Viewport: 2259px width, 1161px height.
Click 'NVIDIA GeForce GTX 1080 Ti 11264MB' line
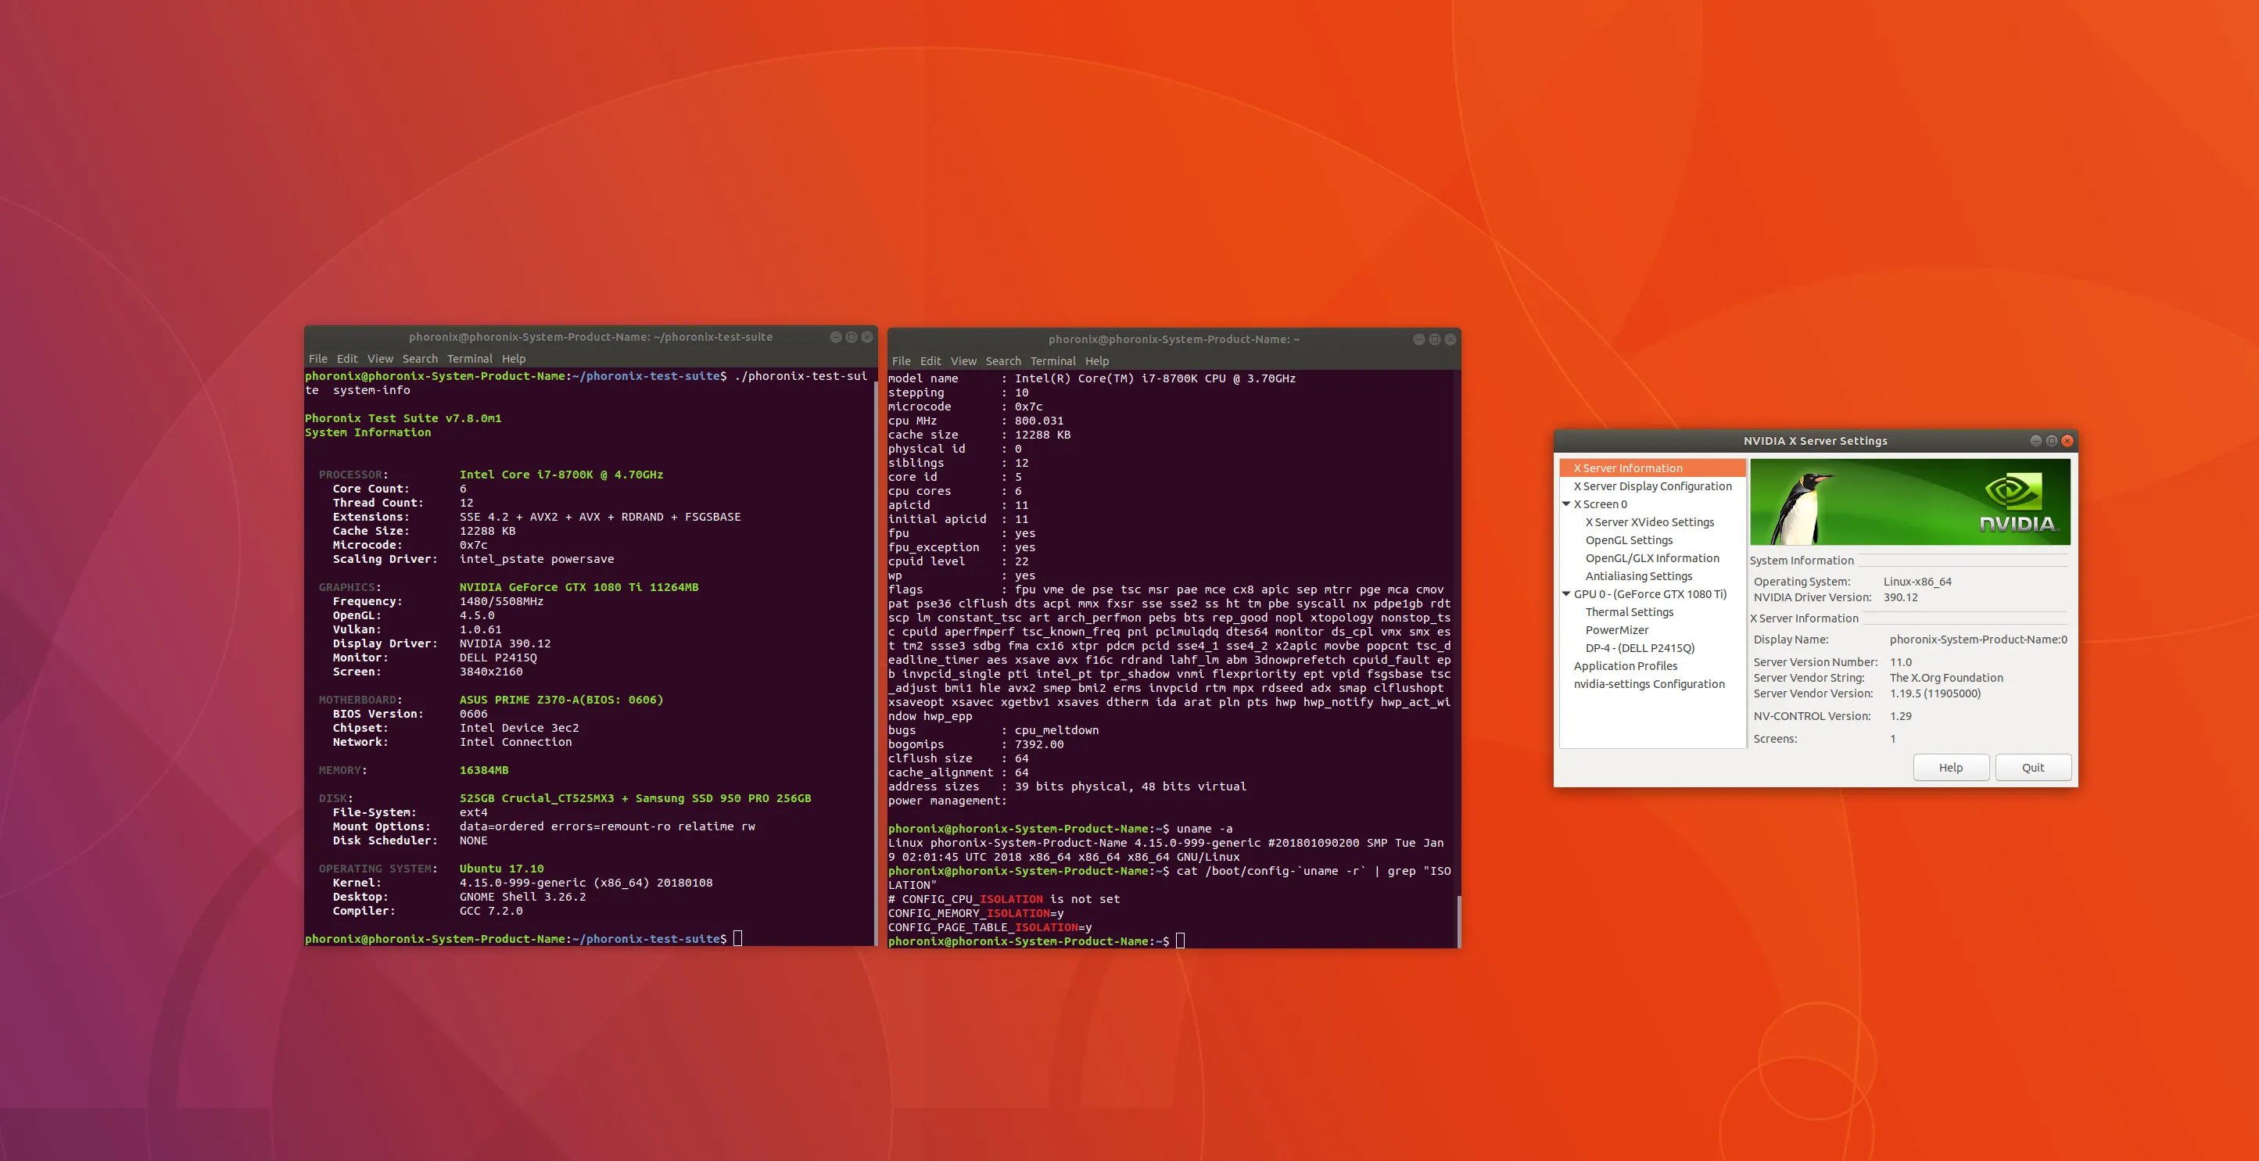[579, 587]
